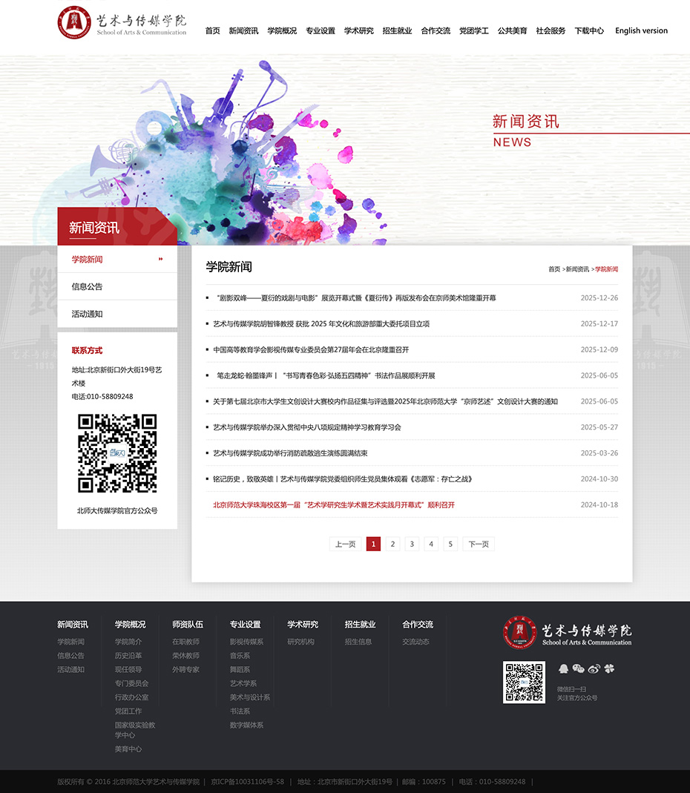This screenshot has width=690, height=793.
Task: Select 活动通知 in the sidebar
Action: point(87,314)
